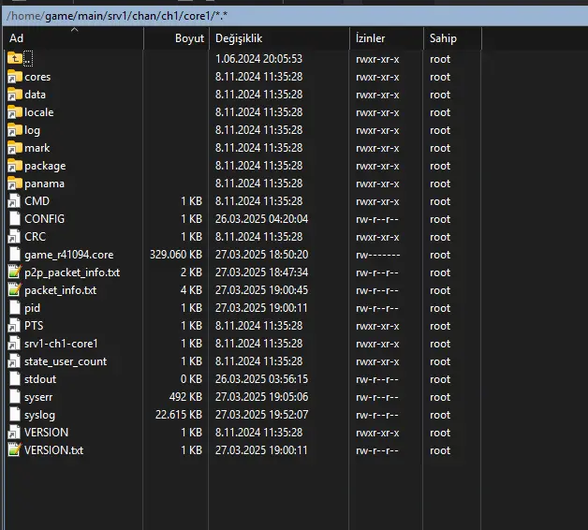Select the locale folder name
588x530 pixels.
(39, 112)
